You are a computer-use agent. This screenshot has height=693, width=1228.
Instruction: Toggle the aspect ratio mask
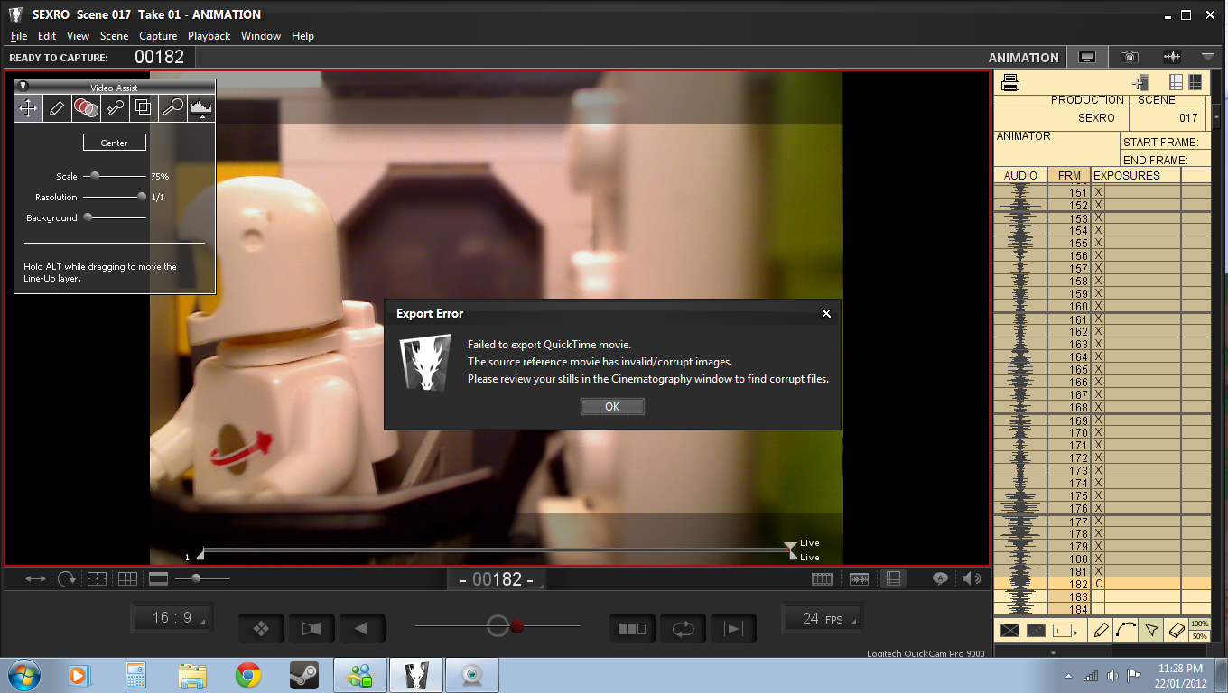click(x=158, y=579)
